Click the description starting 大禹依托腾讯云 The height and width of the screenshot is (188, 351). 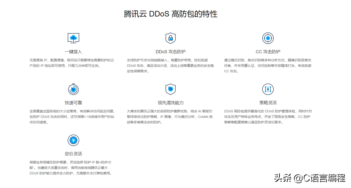[170, 117]
